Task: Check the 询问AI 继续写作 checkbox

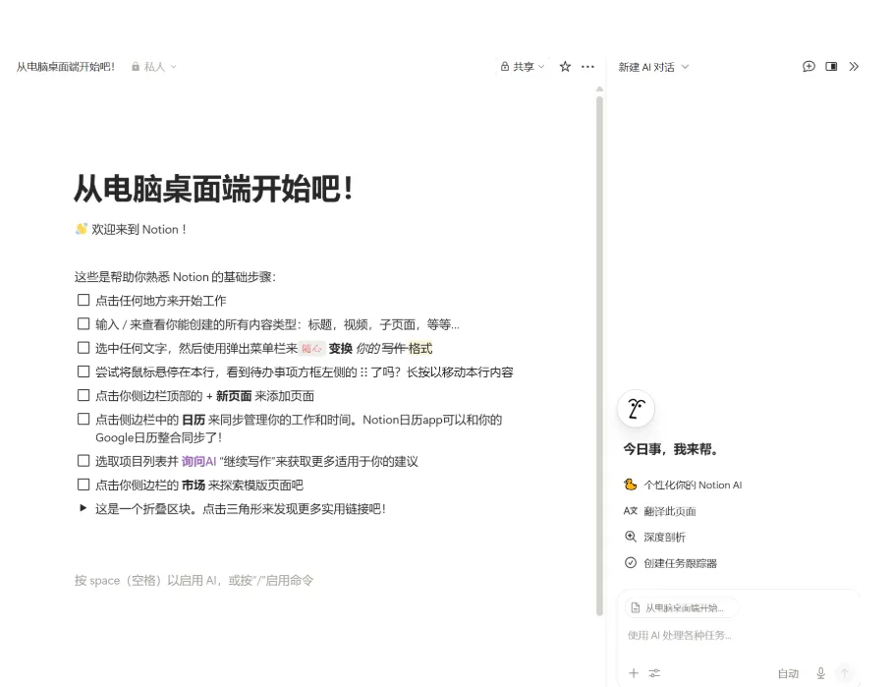Action: 84,460
